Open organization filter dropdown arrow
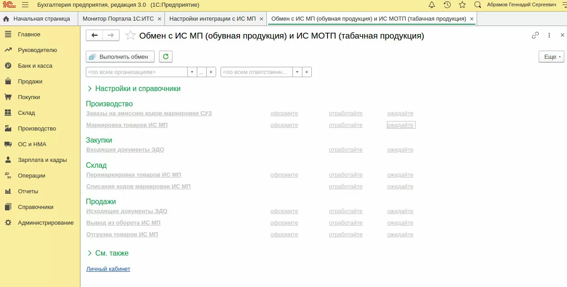Image resolution: width=567 pixels, height=287 pixels. (x=192, y=72)
